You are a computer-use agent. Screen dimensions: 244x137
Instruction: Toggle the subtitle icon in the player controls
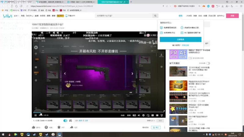[x=134, y=115]
